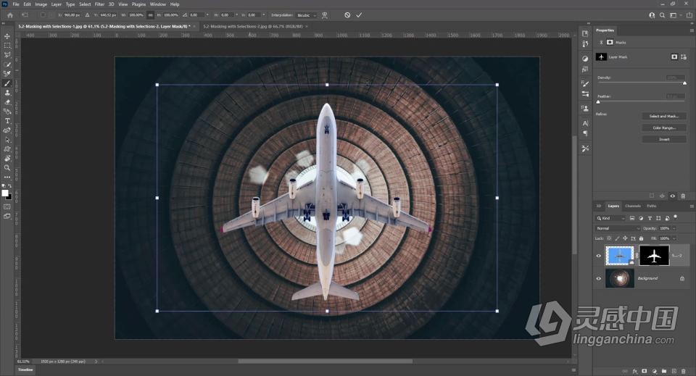The image size is (696, 376).
Task: Click the Color Range button
Action: tap(664, 128)
